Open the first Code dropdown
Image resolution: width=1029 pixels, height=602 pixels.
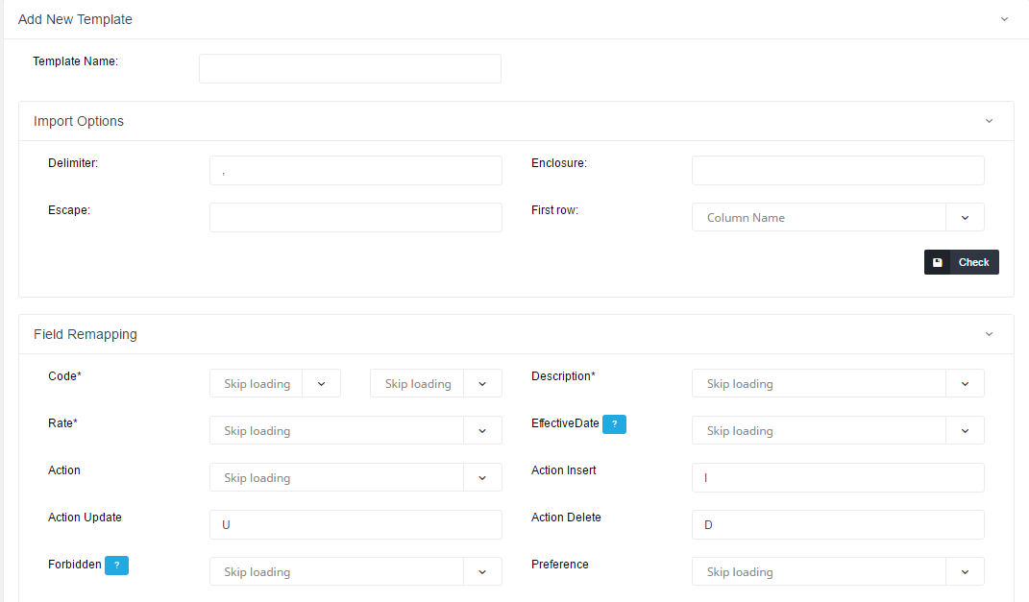[275, 384]
